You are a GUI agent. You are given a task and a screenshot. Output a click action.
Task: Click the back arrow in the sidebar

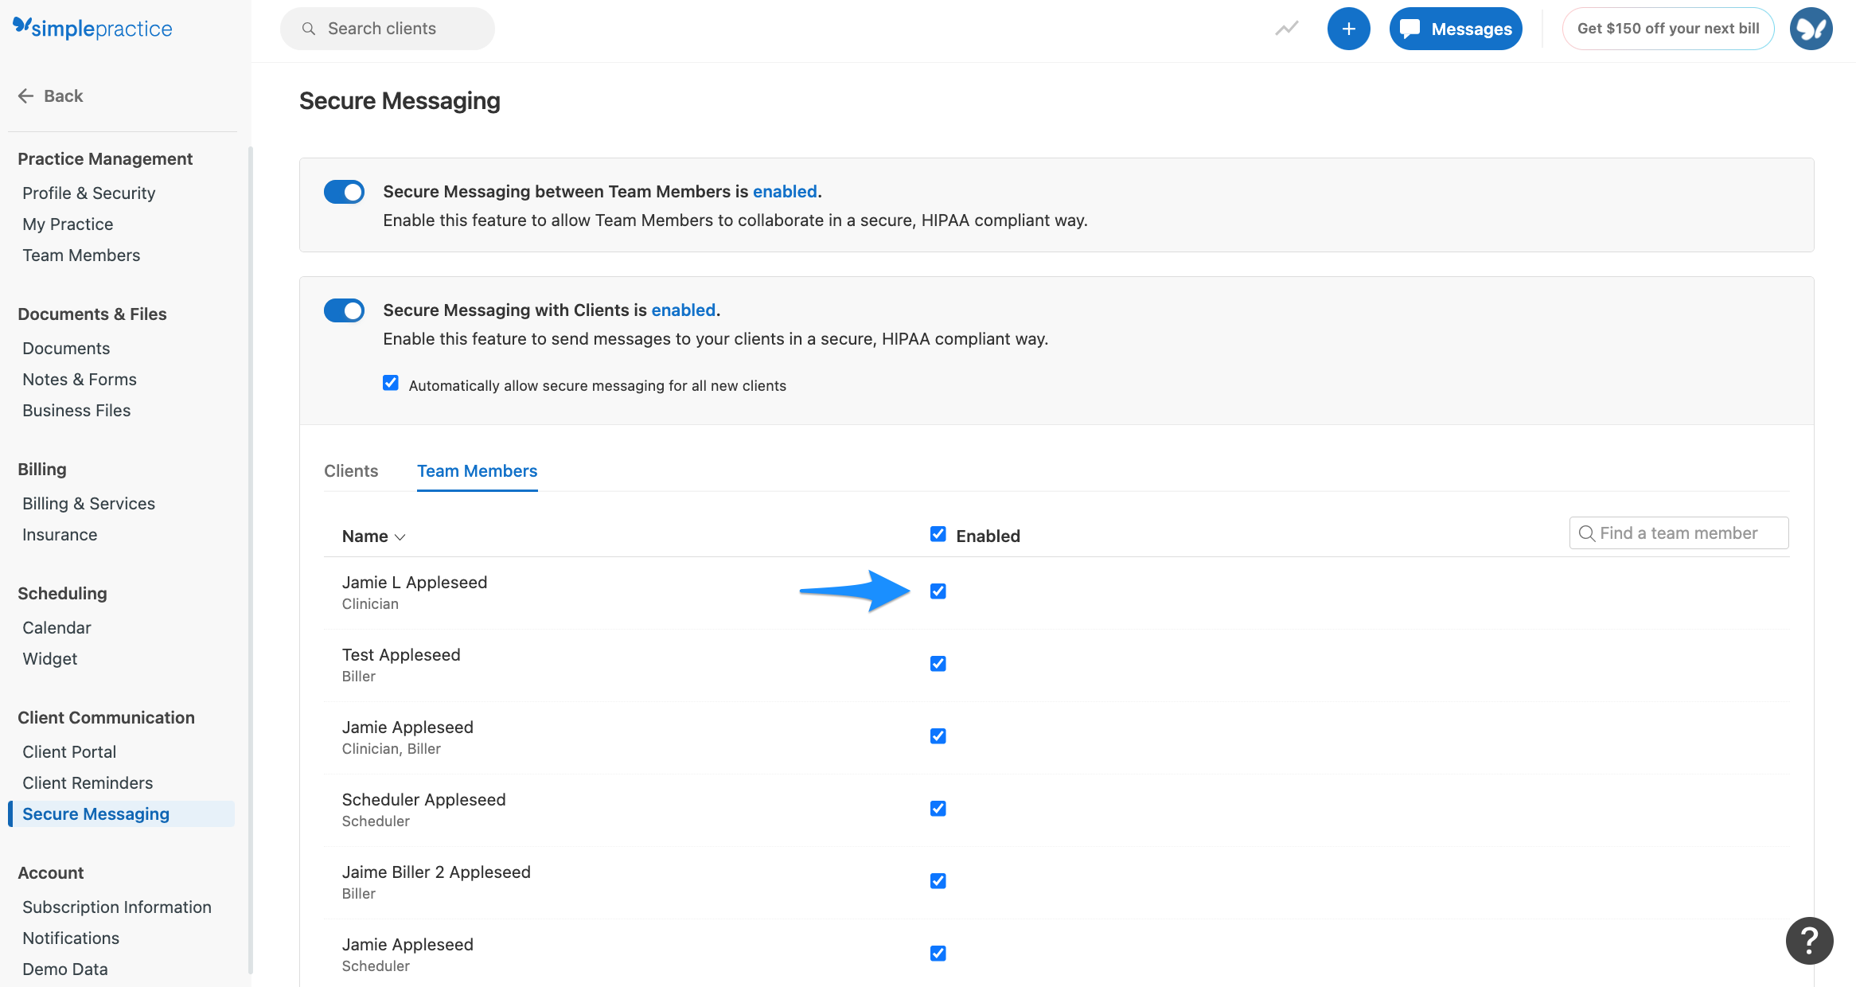pos(25,96)
